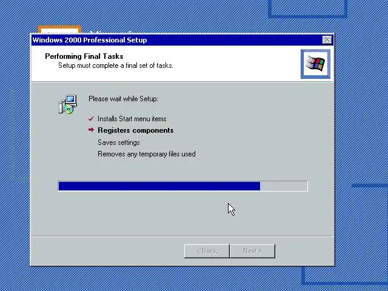Click the Please wait while Setup label
This screenshot has width=388, height=291.
(123, 99)
